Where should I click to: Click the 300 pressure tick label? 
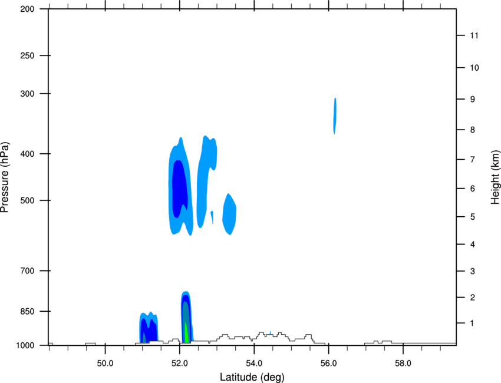[x=27, y=94]
